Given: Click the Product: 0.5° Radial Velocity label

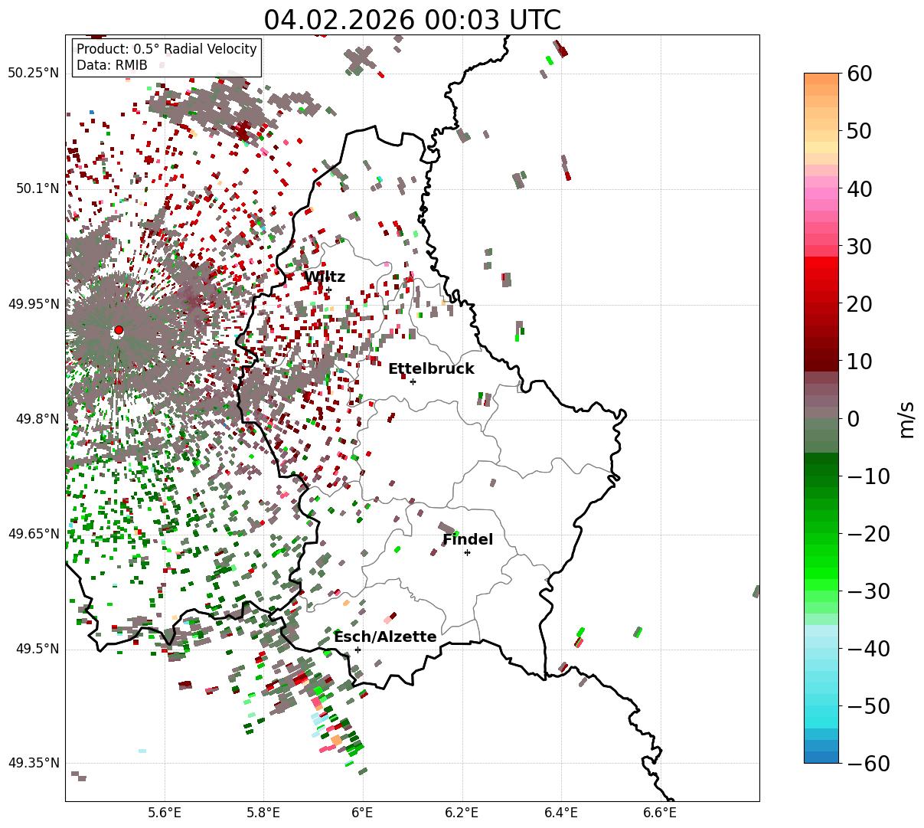Looking at the screenshot, I should pos(167,49).
